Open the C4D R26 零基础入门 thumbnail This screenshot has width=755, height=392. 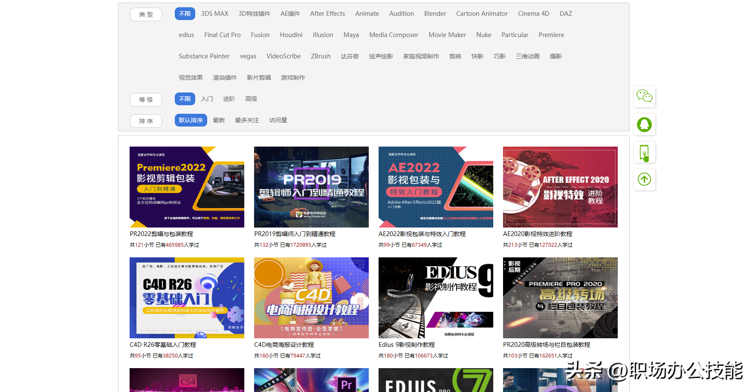187,298
